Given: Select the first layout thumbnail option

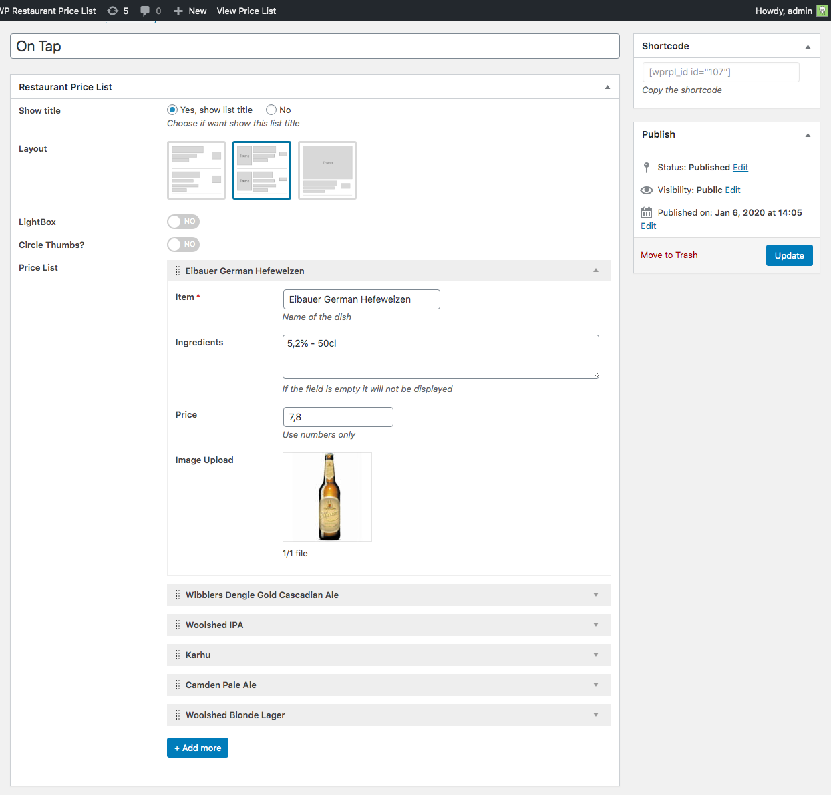Looking at the screenshot, I should point(196,170).
